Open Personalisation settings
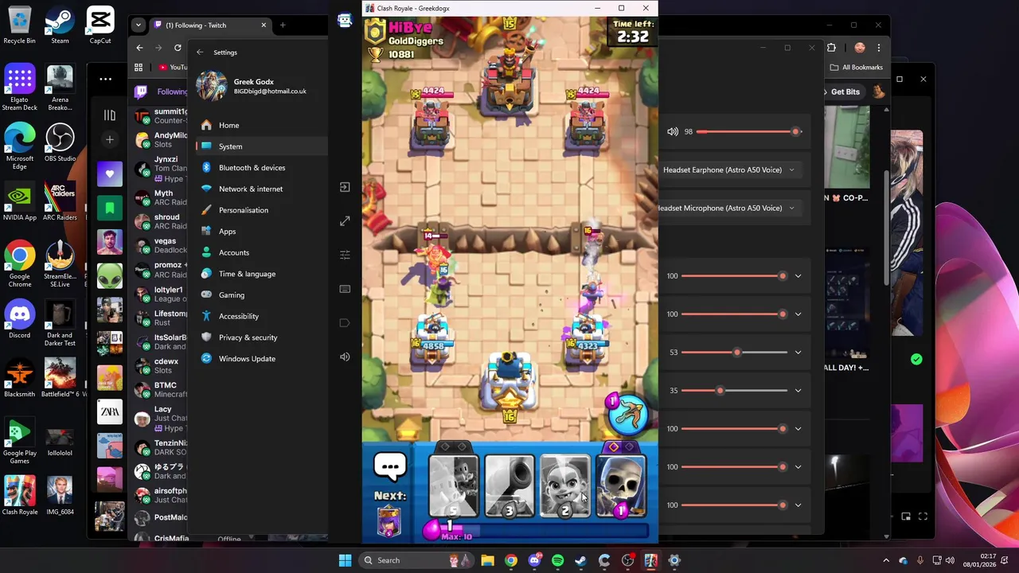 261,210
